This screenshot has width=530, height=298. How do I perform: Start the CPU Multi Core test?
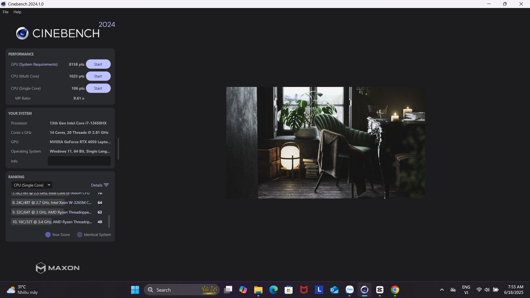(98, 76)
